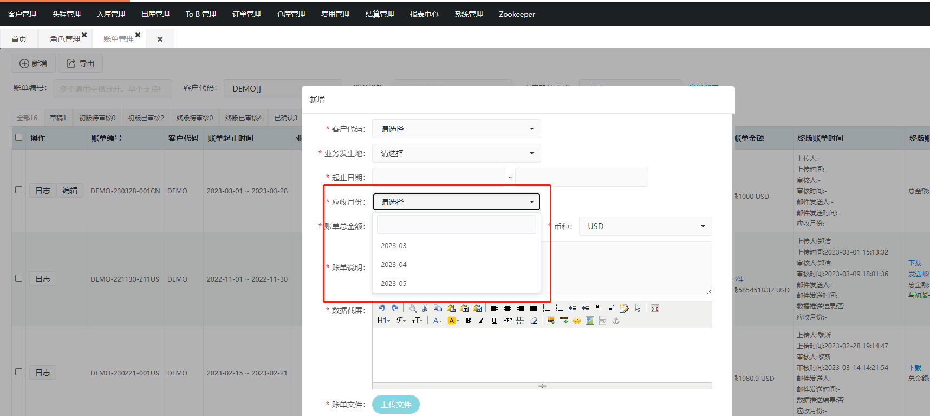Click the 新增 button in the toolbar

click(33, 63)
